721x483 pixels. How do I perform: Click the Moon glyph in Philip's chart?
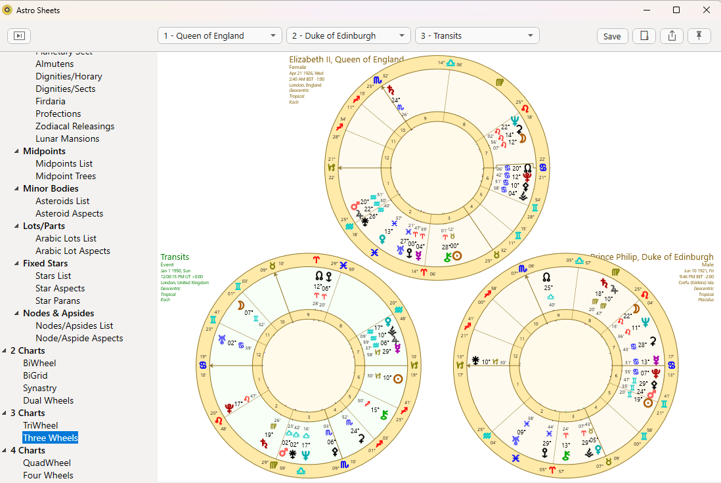636,309
